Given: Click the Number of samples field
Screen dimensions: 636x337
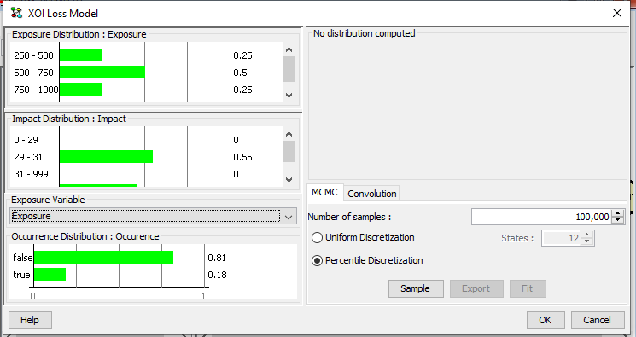Looking at the screenshot, I should 541,217.
